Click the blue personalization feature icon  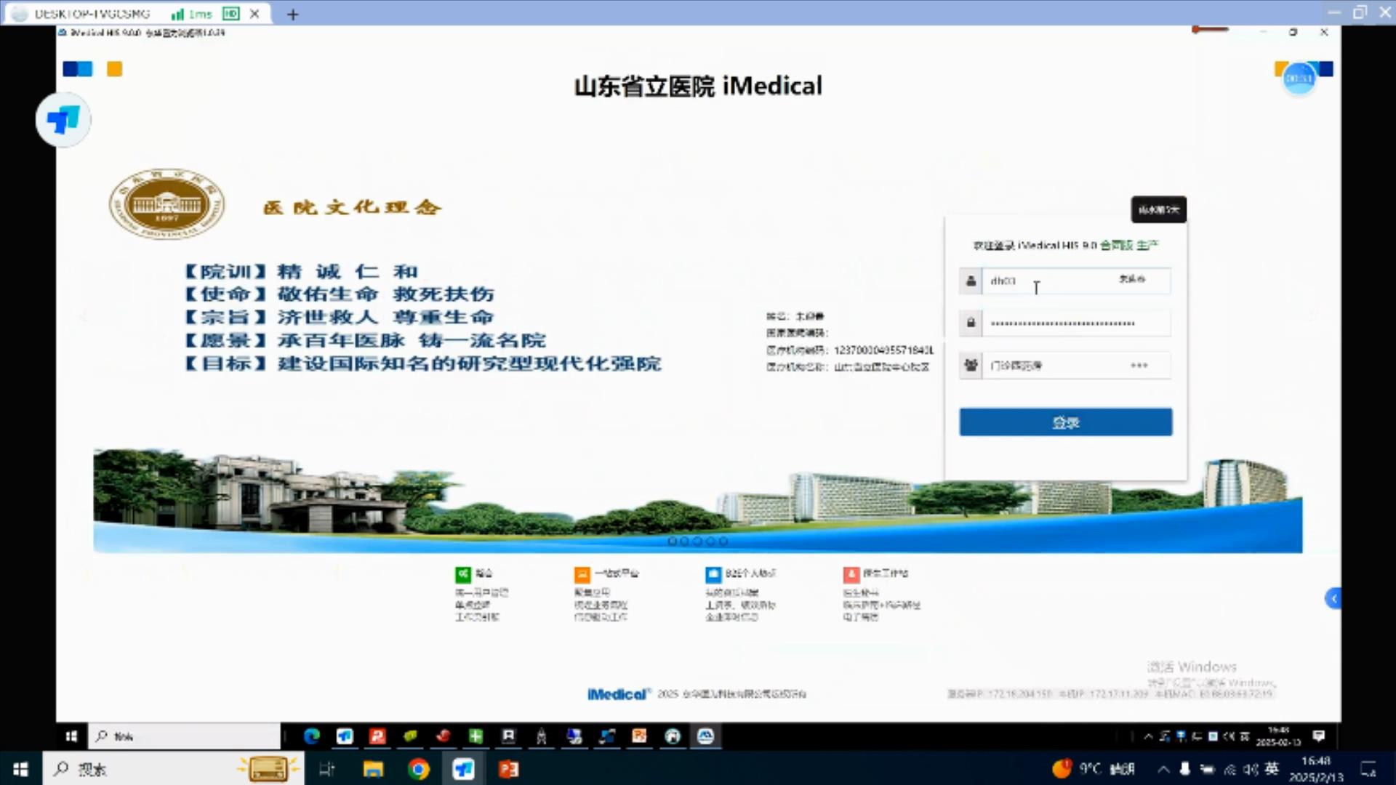[x=713, y=575]
